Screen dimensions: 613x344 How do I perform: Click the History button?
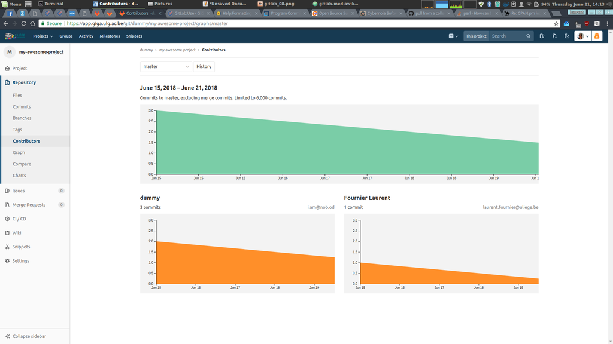(x=204, y=67)
